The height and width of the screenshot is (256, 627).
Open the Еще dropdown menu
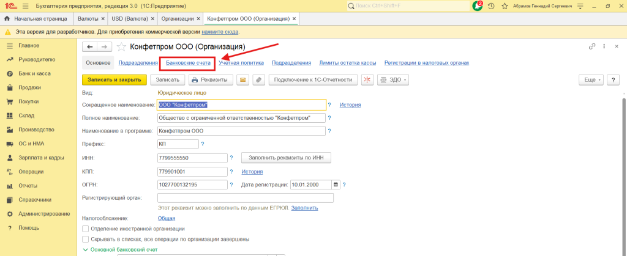[591, 80]
